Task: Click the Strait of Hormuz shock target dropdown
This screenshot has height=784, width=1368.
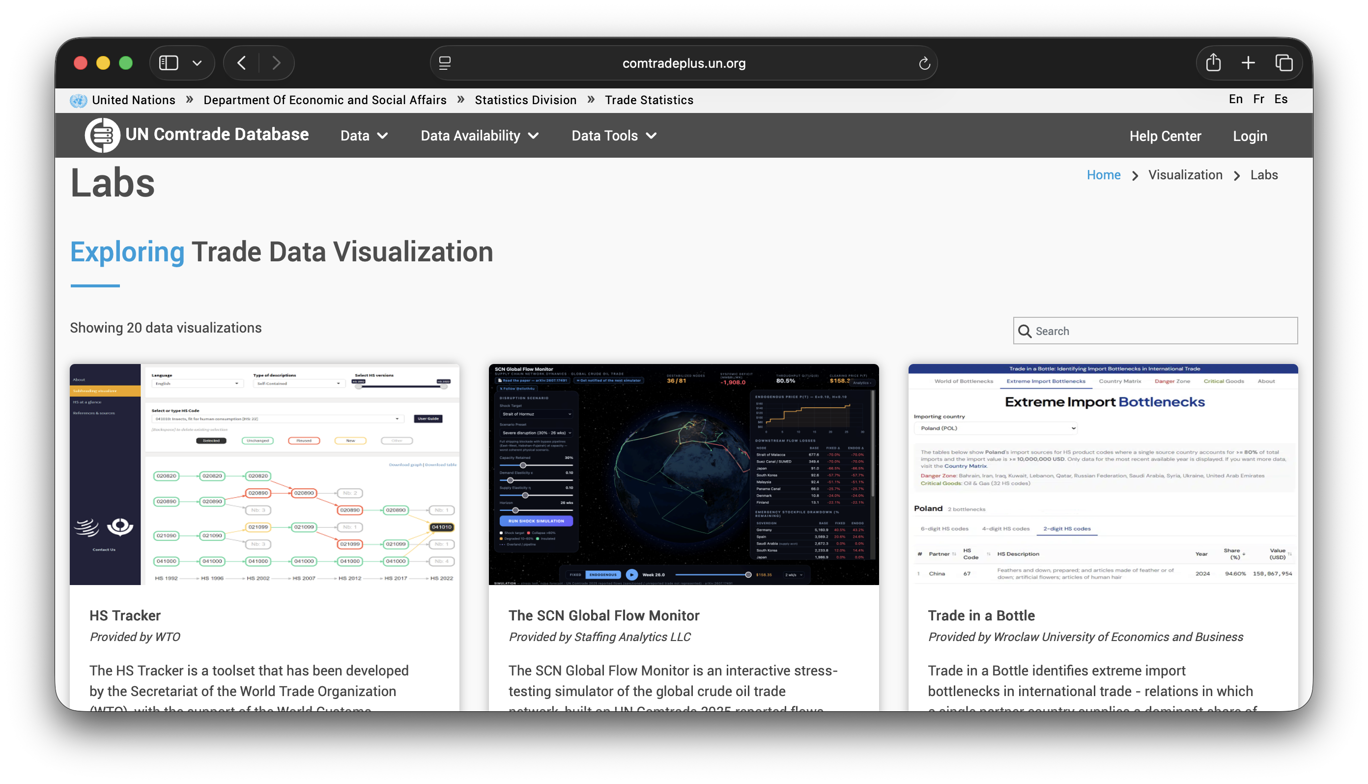Action: 536,414
